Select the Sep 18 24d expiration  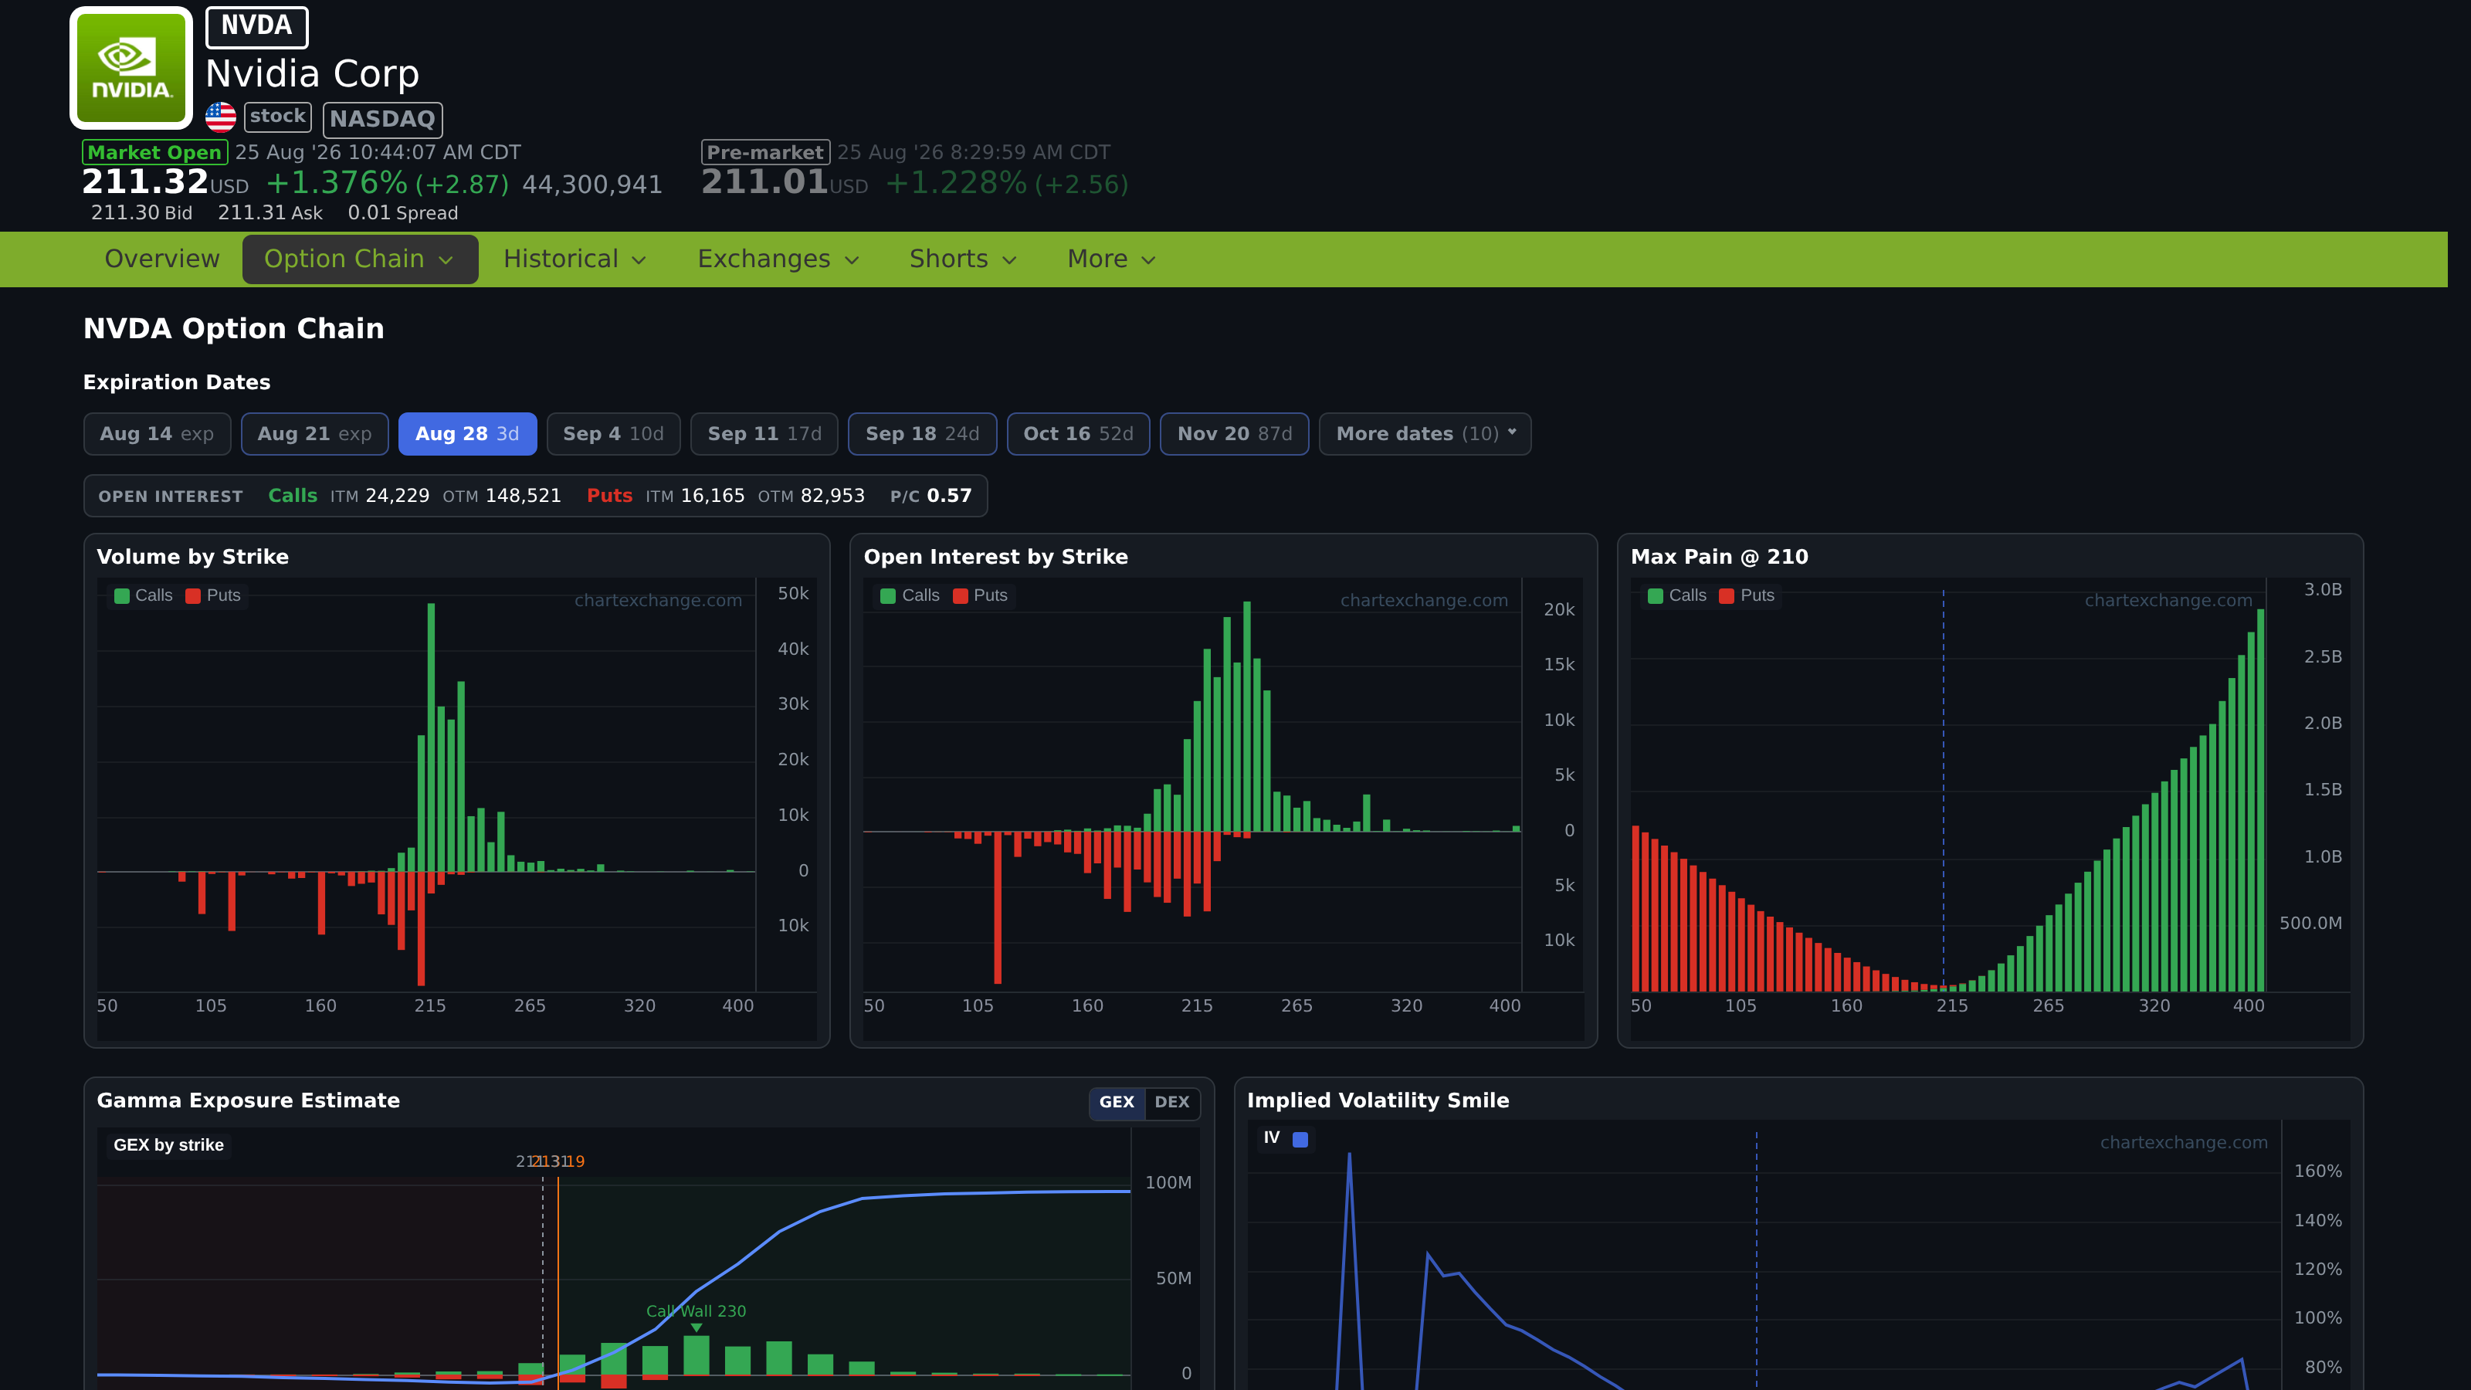coord(923,433)
